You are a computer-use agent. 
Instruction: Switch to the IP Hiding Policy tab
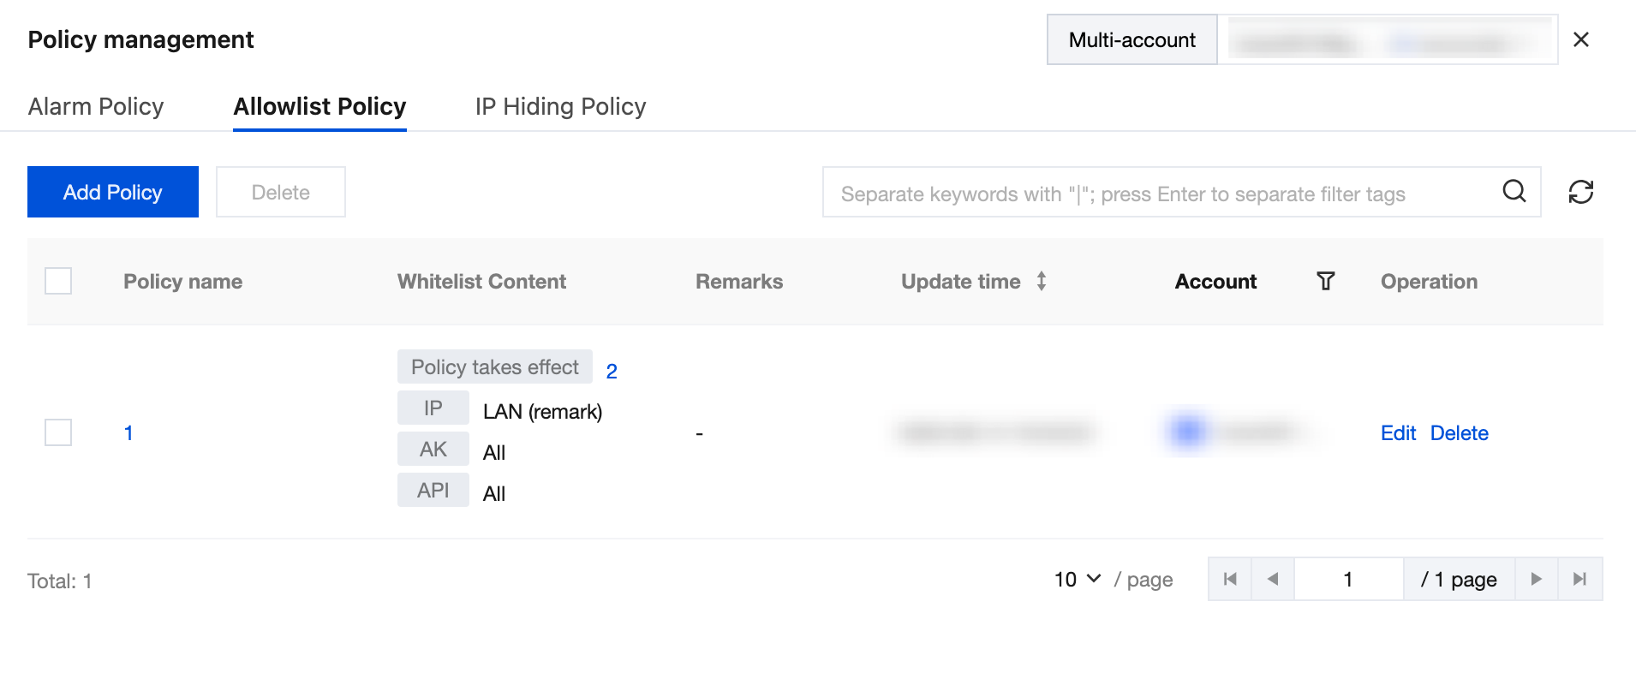[560, 107]
